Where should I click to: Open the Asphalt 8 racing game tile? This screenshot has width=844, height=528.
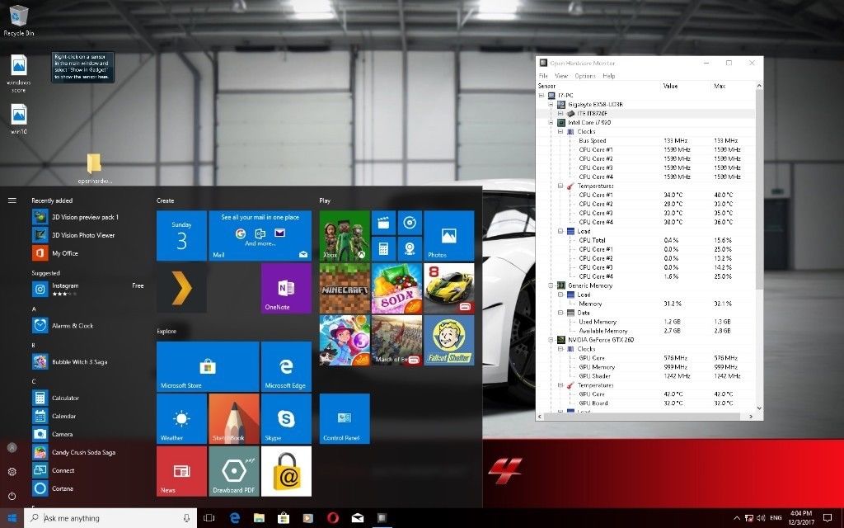(x=449, y=288)
